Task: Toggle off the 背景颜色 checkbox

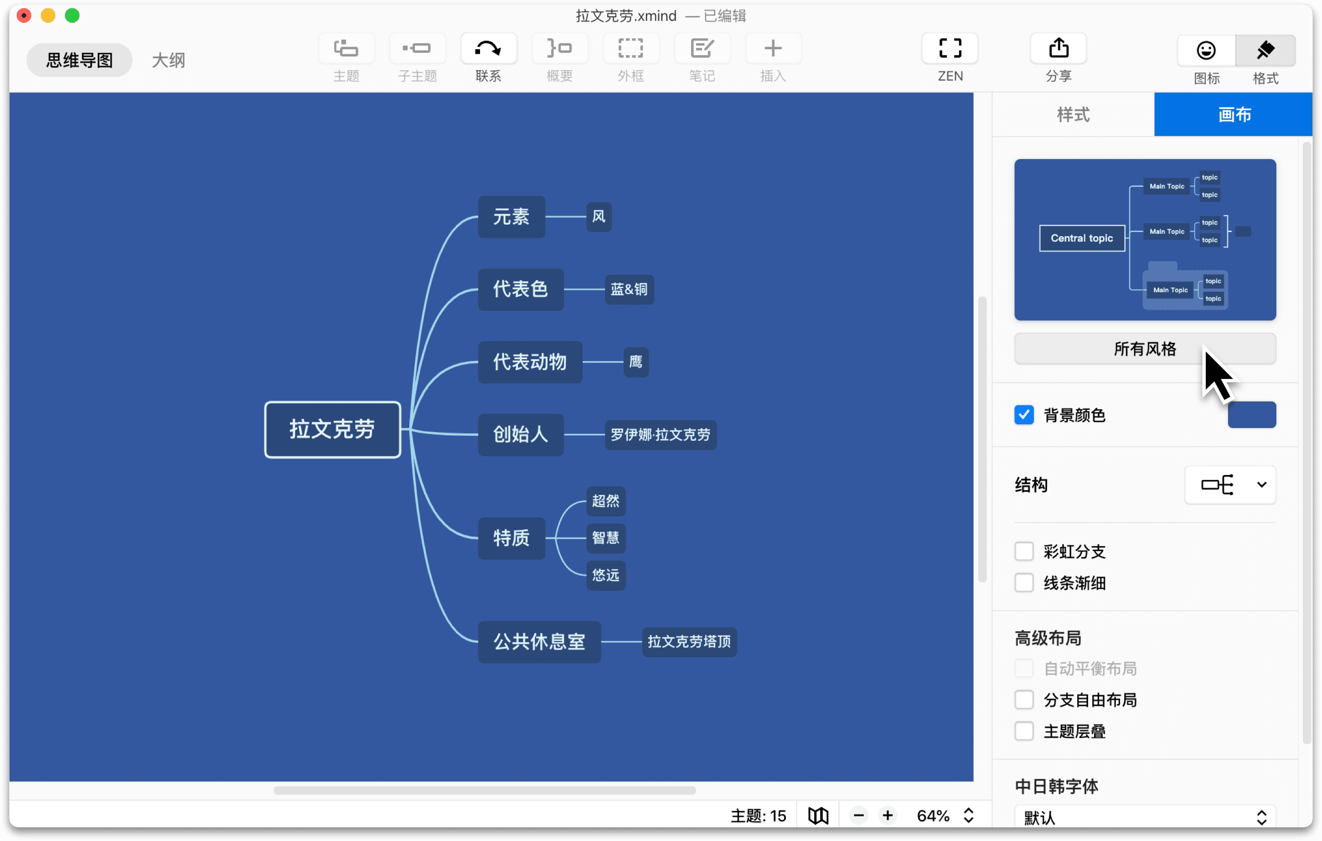Action: (x=1024, y=415)
